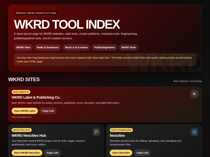210x157 pixels.
Task: Click the wkrdlabel.com URL text
Action: (x=21, y=117)
